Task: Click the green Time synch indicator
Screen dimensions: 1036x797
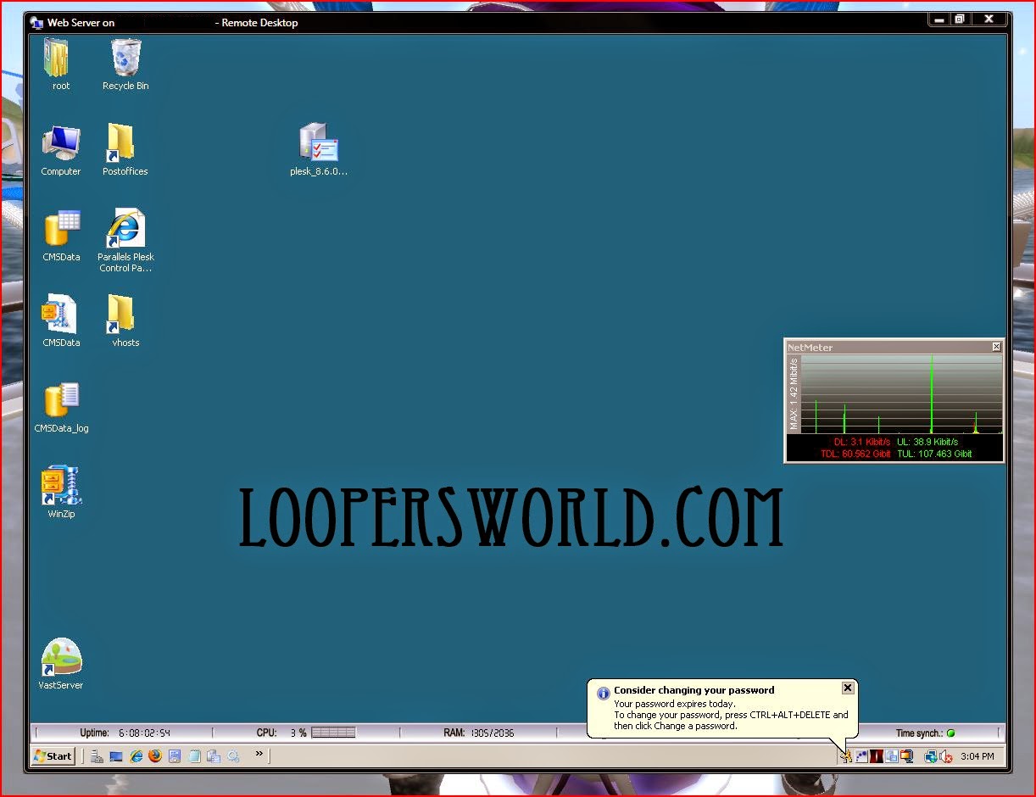Action: (x=950, y=733)
